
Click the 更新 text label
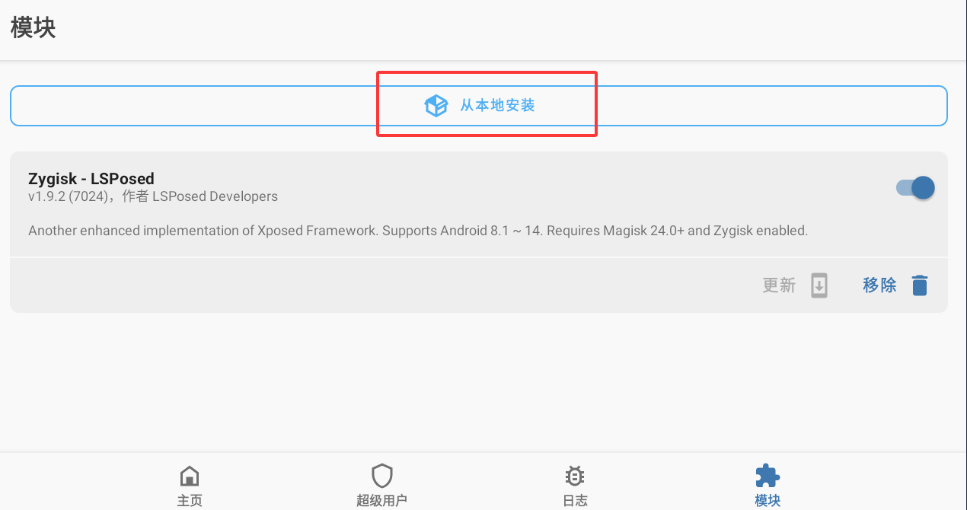[x=779, y=285]
